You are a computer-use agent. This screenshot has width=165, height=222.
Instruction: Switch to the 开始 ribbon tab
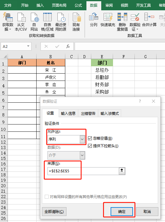click(24, 5)
